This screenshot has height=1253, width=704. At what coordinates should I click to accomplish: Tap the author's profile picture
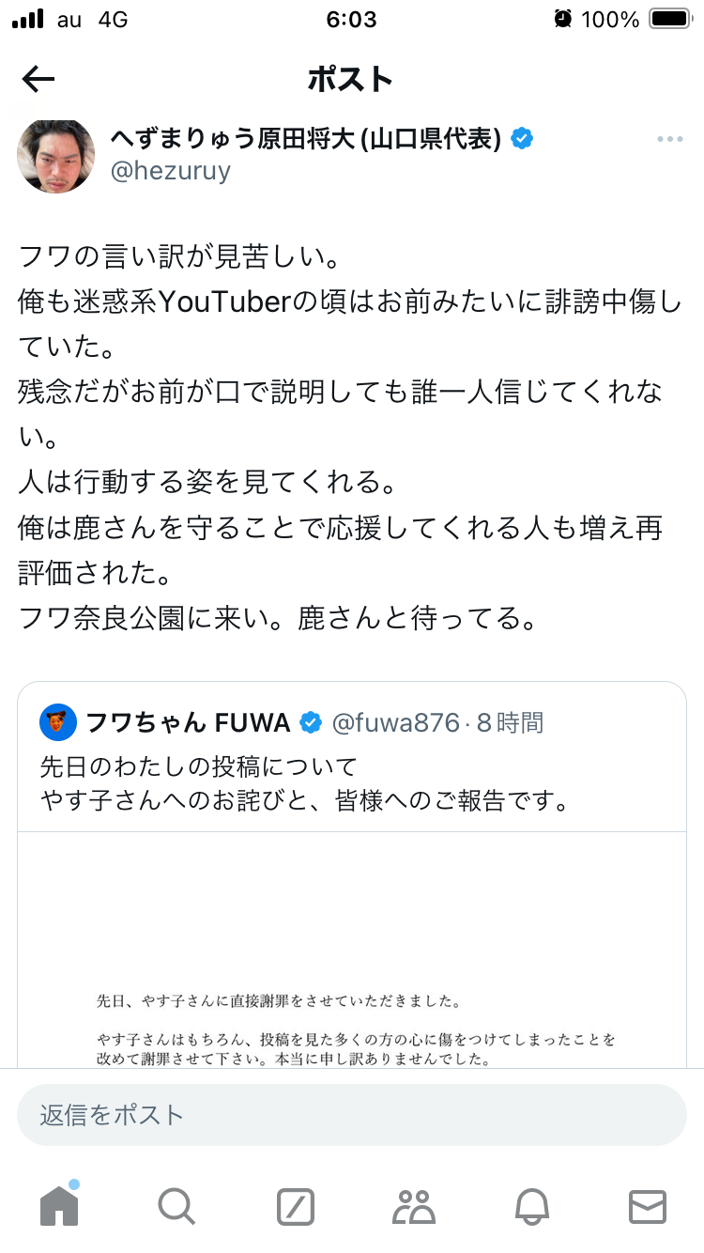(x=56, y=155)
